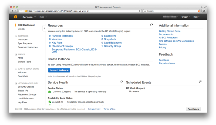Click the fullscreen arrows icon
Image resolution: width=216 pixels, height=125 pixels.
point(205,7)
